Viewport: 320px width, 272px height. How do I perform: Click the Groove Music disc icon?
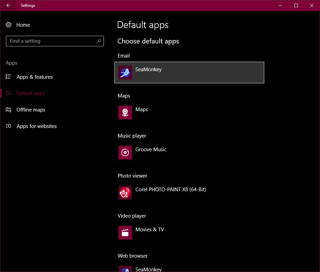point(125,153)
